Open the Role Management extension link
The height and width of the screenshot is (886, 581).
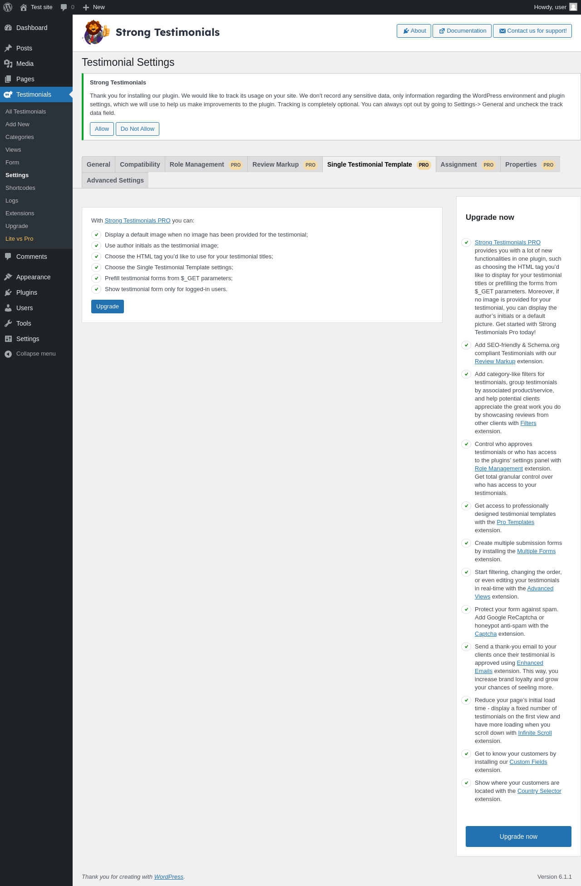click(499, 469)
